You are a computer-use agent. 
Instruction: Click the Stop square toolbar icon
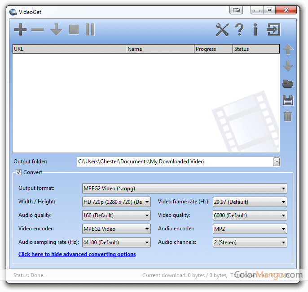74,30
